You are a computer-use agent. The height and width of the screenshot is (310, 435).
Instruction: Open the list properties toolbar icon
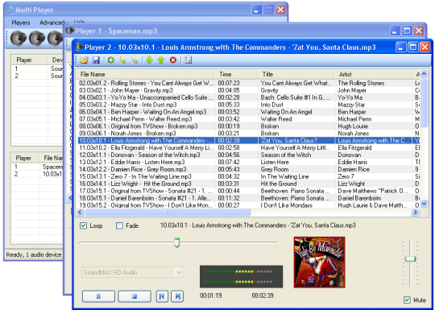coord(188,60)
